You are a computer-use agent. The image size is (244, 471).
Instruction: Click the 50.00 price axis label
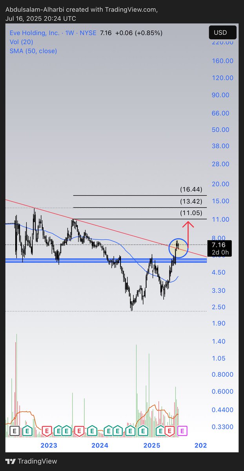[220, 130]
